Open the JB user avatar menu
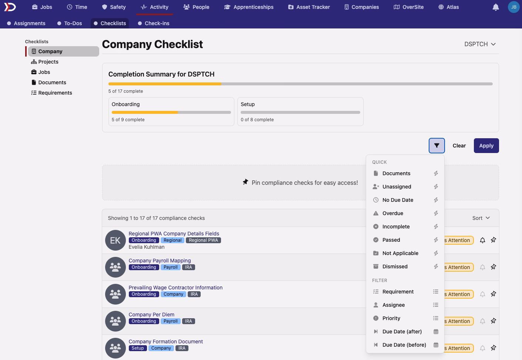Screen dimensions: 522x360 (513, 7)
